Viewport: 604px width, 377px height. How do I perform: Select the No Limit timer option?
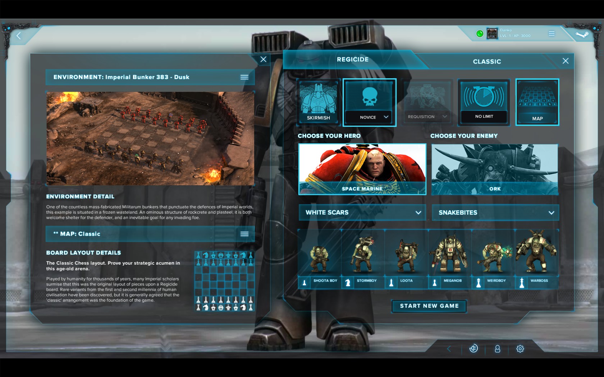tap(484, 102)
